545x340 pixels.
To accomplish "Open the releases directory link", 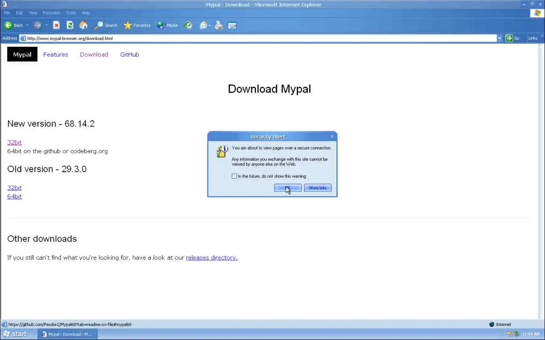I will pos(212,258).
